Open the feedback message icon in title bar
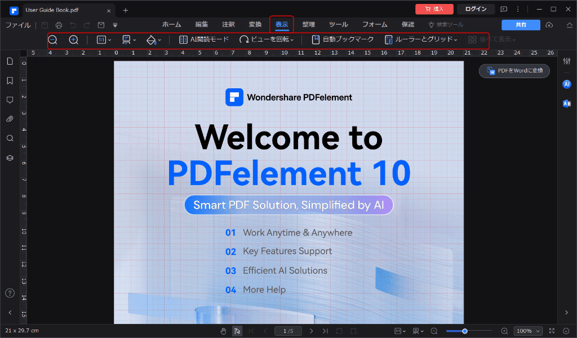Screen dimensions: 577x338 pos(504,9)
